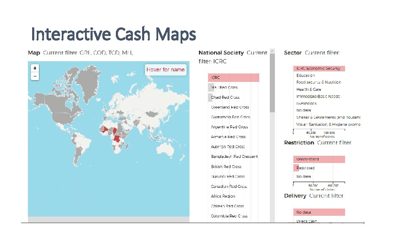This screenshot has height=228, width=406.
Task: Click the Hover for name label
Action: (x=165, y=70)
